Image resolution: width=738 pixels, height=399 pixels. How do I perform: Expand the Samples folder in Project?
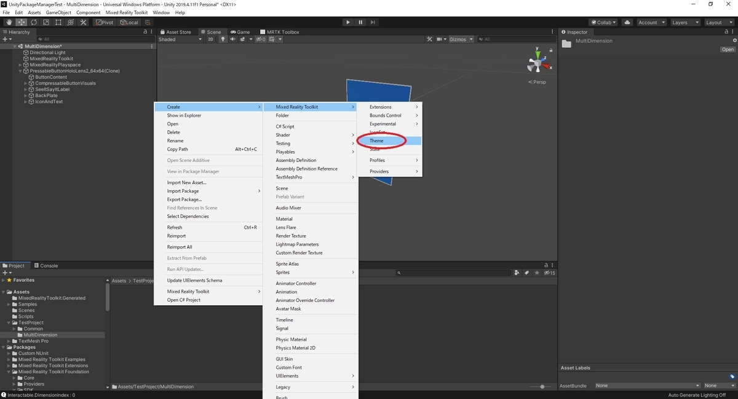click(9, 304)
